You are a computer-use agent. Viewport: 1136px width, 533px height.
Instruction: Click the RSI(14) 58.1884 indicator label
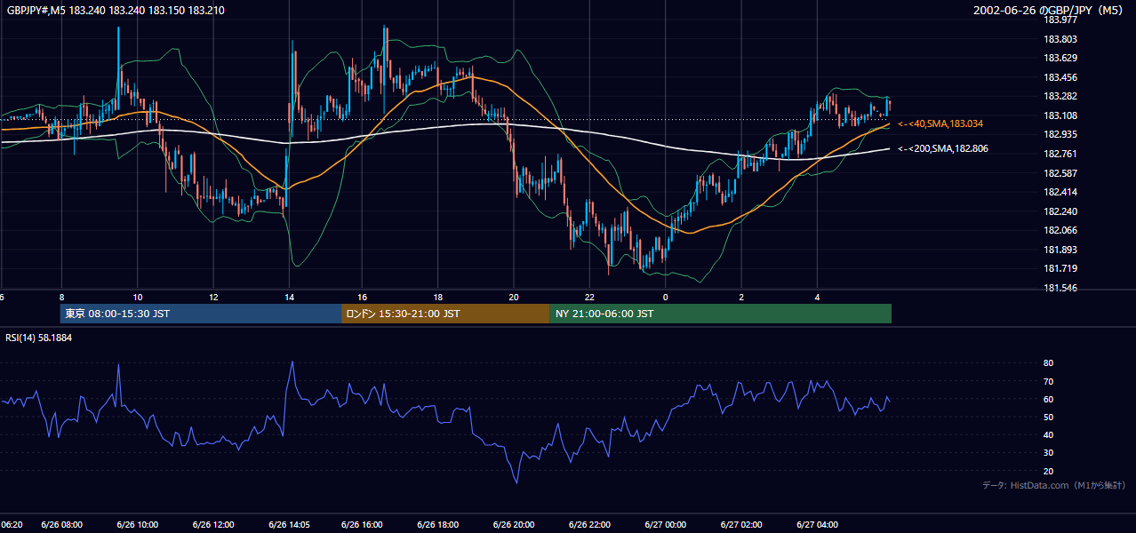(38, 337)
